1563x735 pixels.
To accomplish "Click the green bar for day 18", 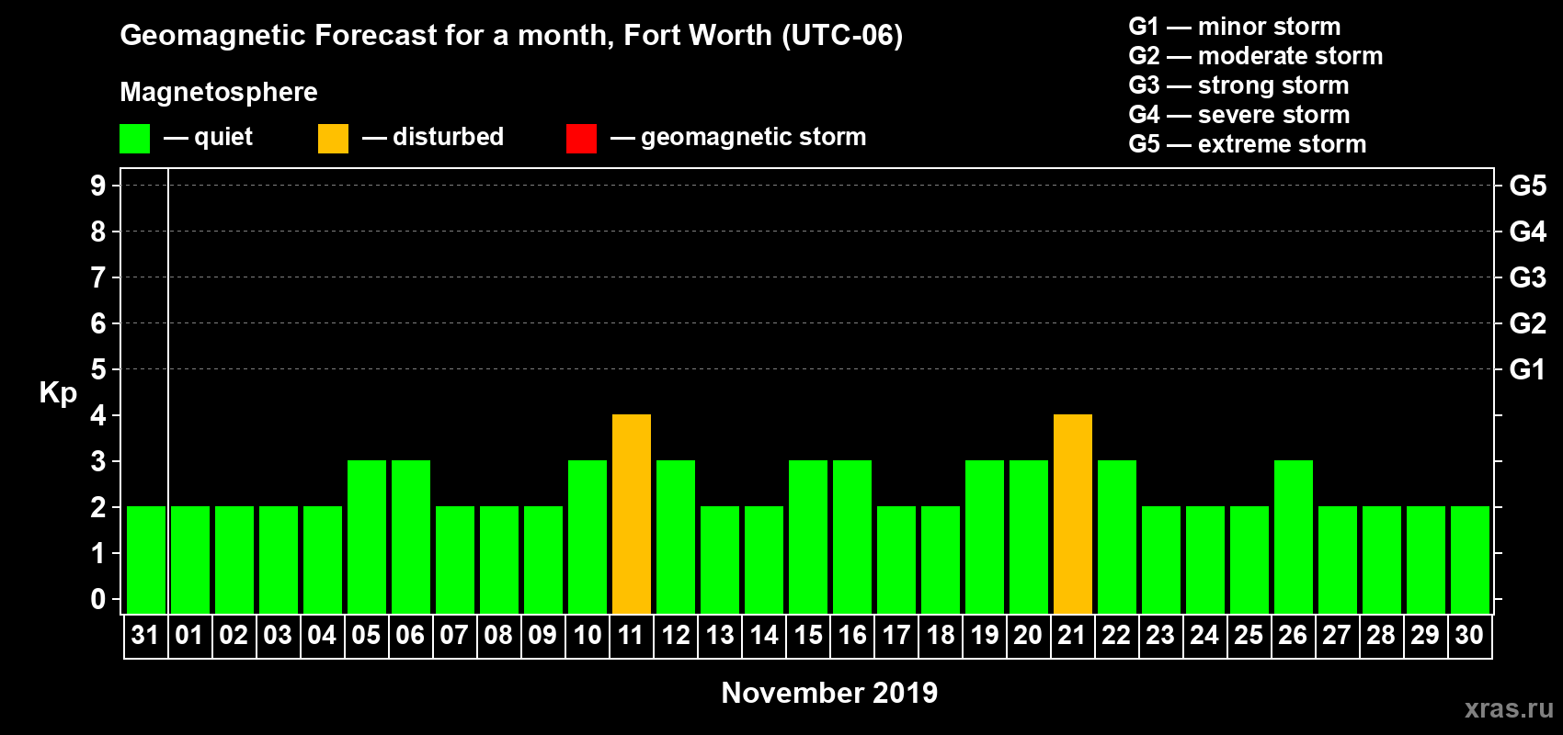I will click(x=941, y=560).
